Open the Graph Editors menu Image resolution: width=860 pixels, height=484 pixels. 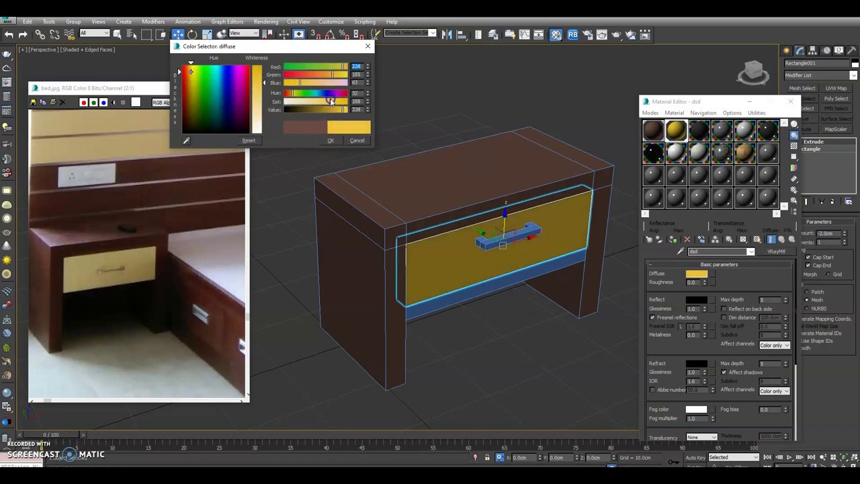pyautogui.click(x=227, y=22)
